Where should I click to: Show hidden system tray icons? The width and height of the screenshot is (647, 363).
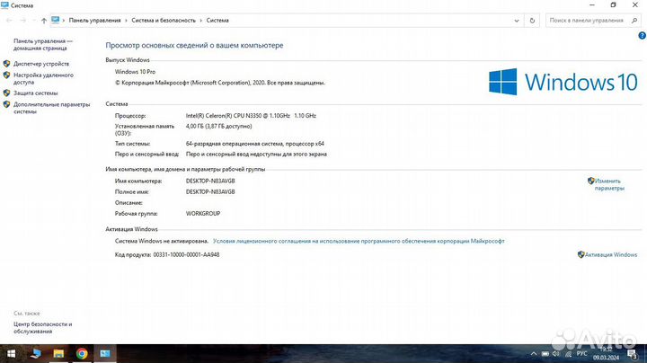click(534, 354)
